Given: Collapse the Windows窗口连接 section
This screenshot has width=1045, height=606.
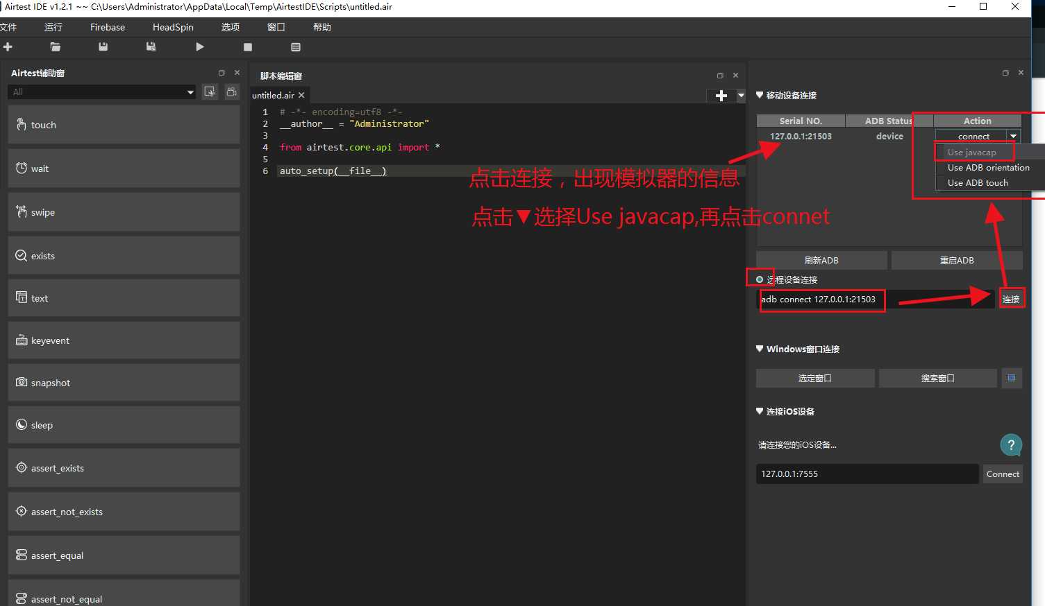Looking at the screenshot, I should [760, 349].
